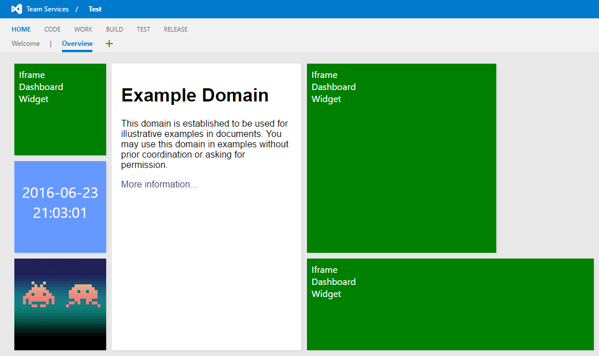Select the BUILD hub
Screen dimensions: 599x356
114,29
